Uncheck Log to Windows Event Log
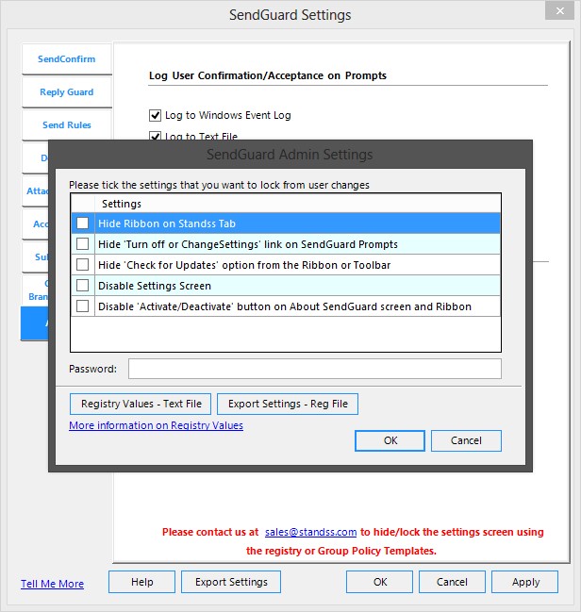Viewport: 581px width, 612px height. click(155, 116)
